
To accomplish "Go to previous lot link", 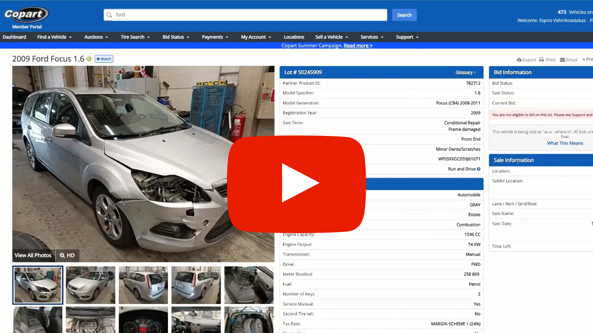I will point(587,60).
